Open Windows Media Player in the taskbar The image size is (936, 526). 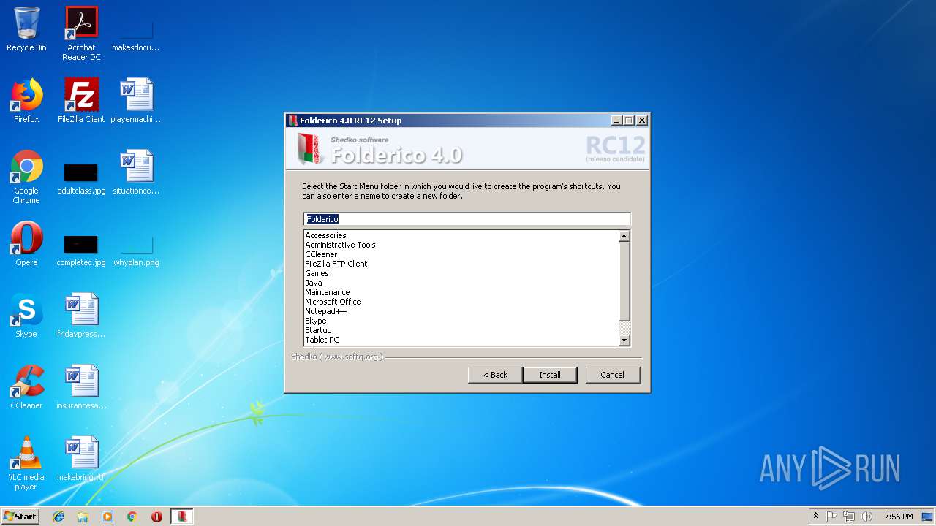(107, 517)
